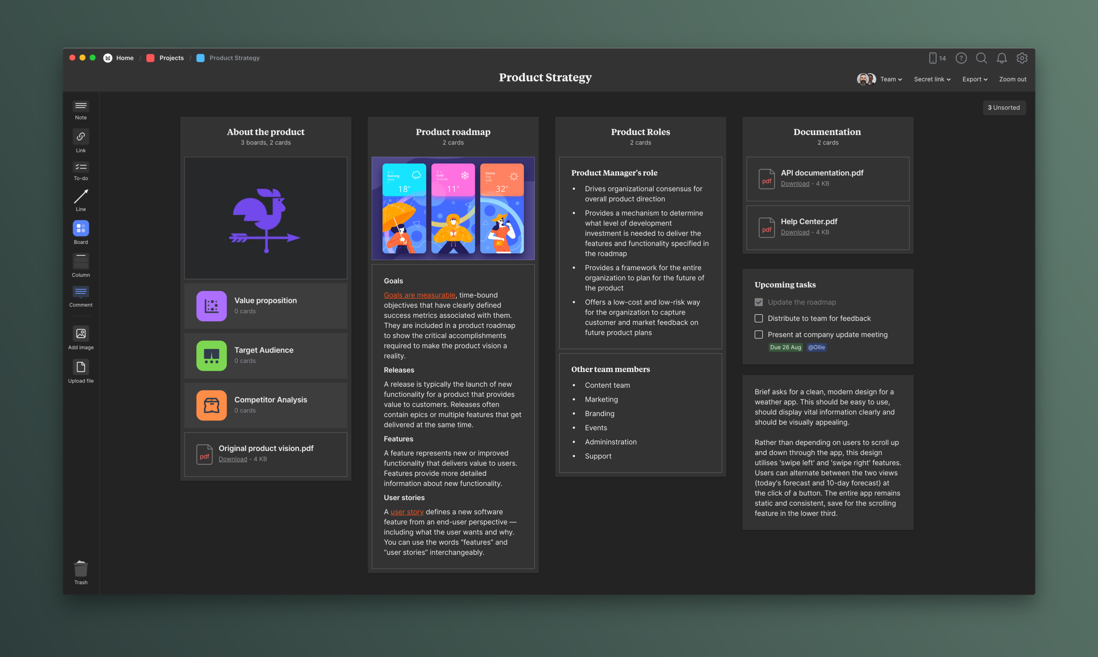Uncheck the Update the roadmap task
The width and height of the screenshot is (1098, 657).
coord(758,302)
